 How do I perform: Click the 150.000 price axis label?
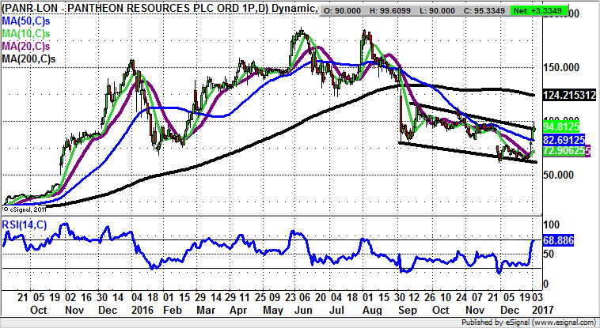564,67
